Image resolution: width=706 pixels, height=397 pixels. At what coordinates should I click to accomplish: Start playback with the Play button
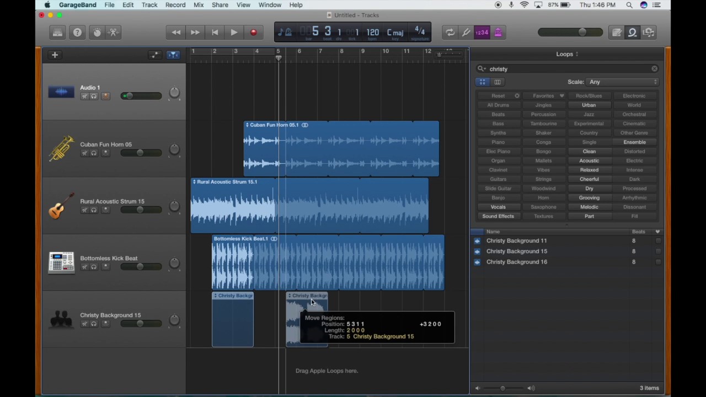[234, 33]
